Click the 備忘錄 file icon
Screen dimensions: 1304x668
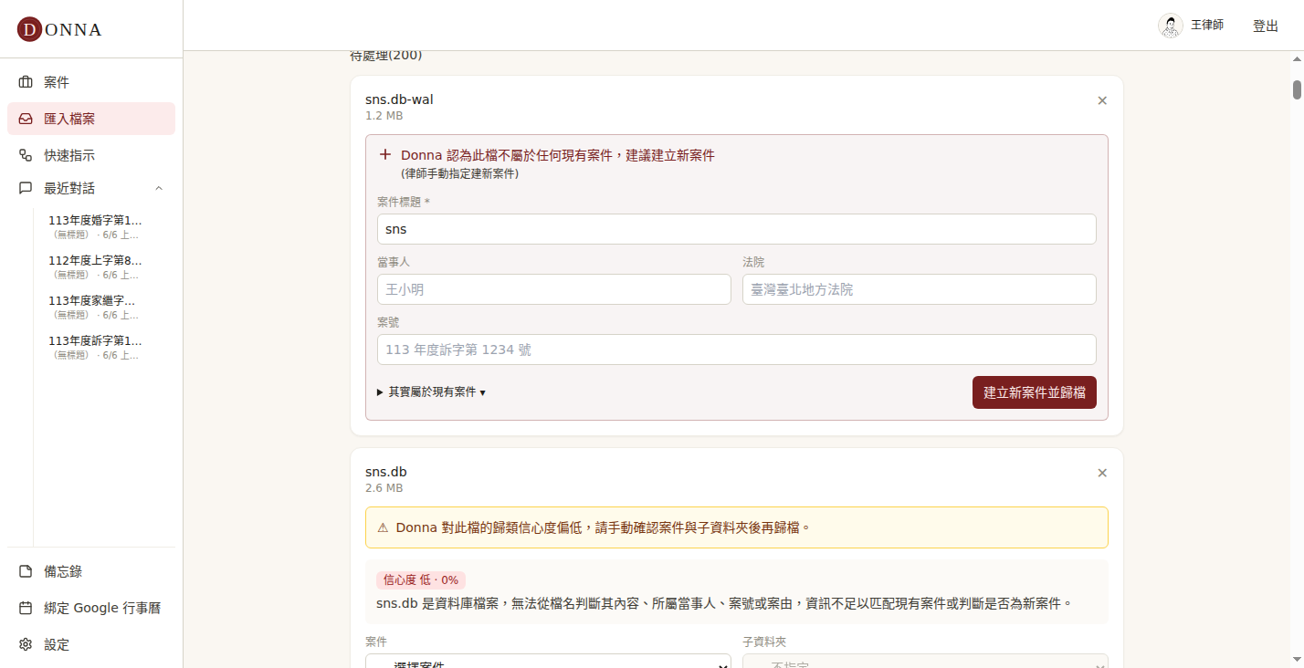[x=26, y=571]
